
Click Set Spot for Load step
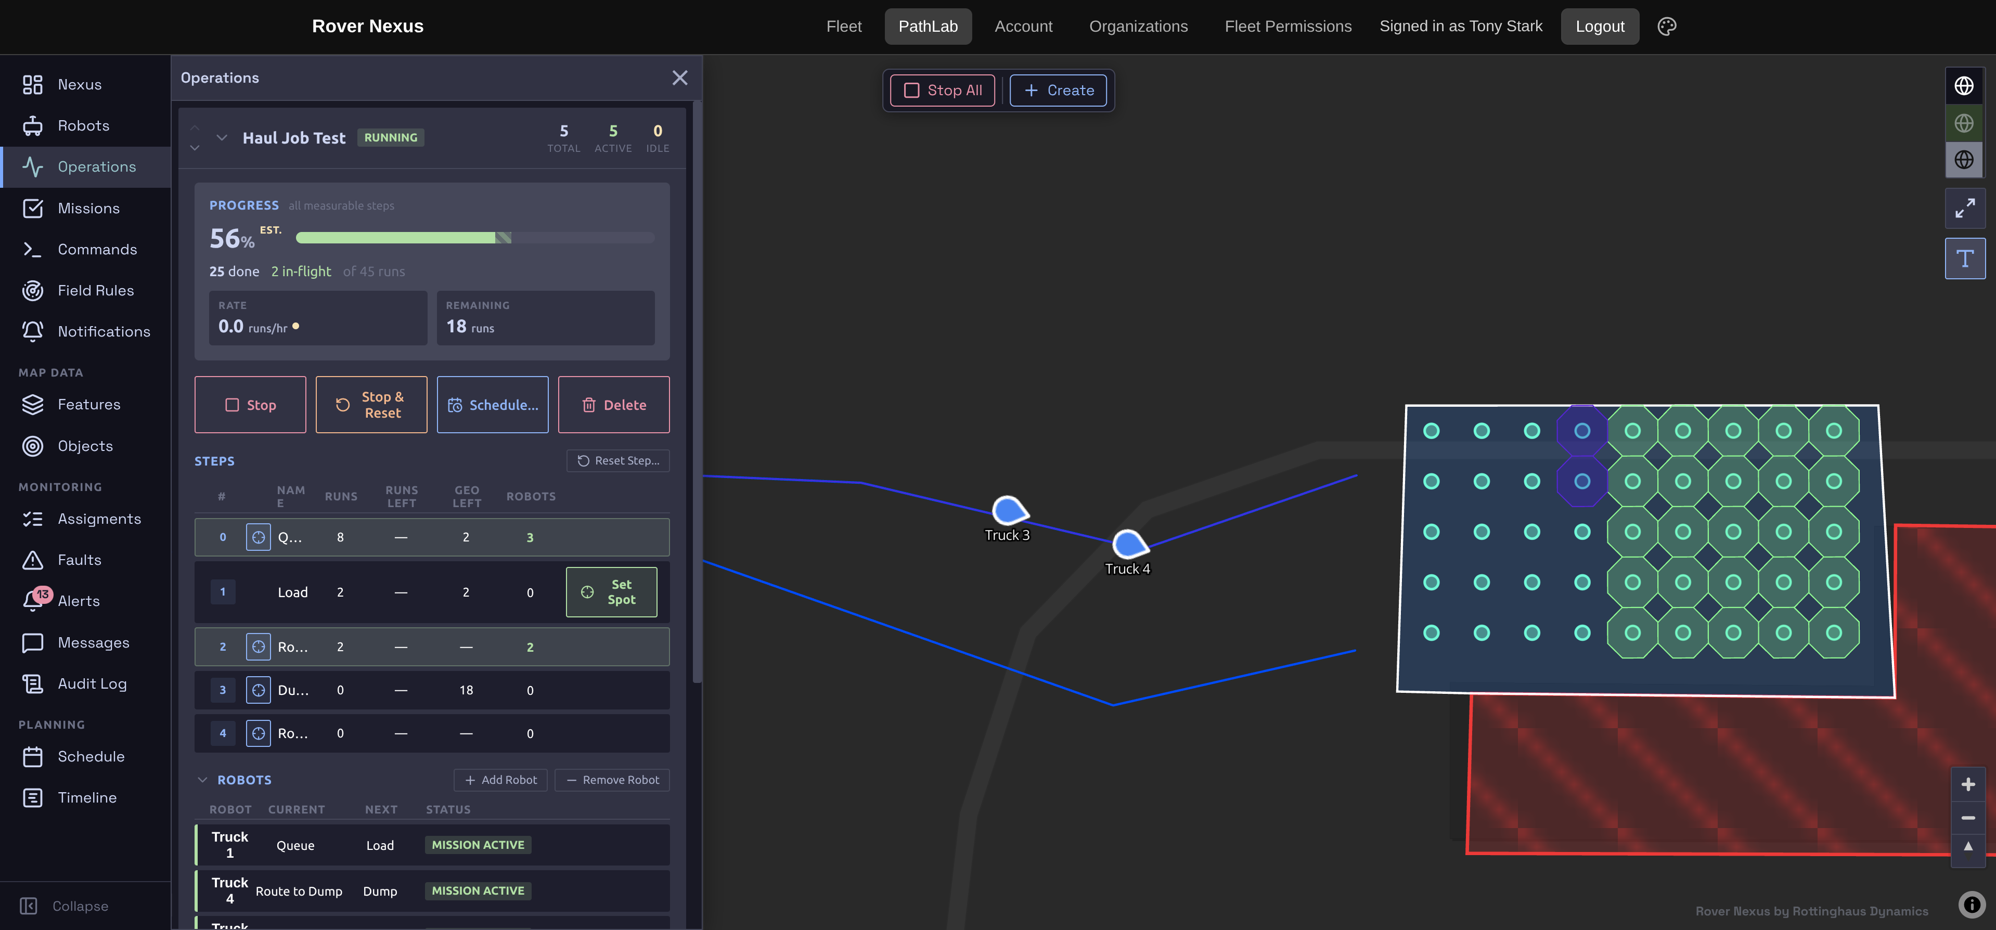tap(611, 592)
